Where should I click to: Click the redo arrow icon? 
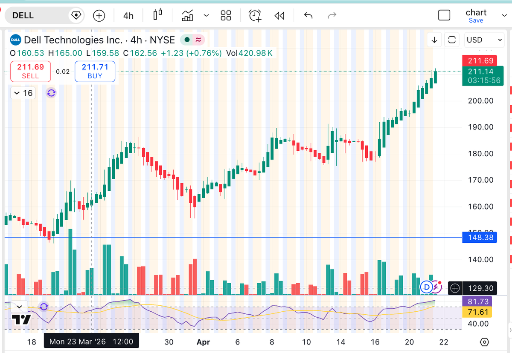click(332, 16)
